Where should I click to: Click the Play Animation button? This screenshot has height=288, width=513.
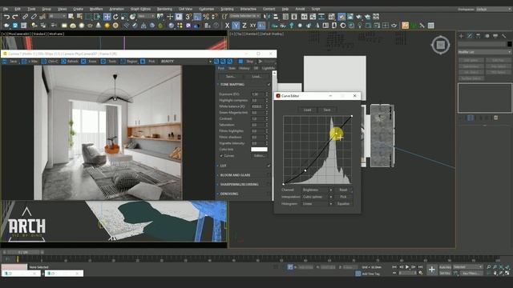[407, 267]
